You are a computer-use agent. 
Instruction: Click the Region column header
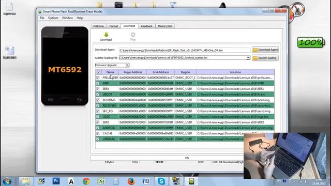pyautogui.click(x=185, y=72)
